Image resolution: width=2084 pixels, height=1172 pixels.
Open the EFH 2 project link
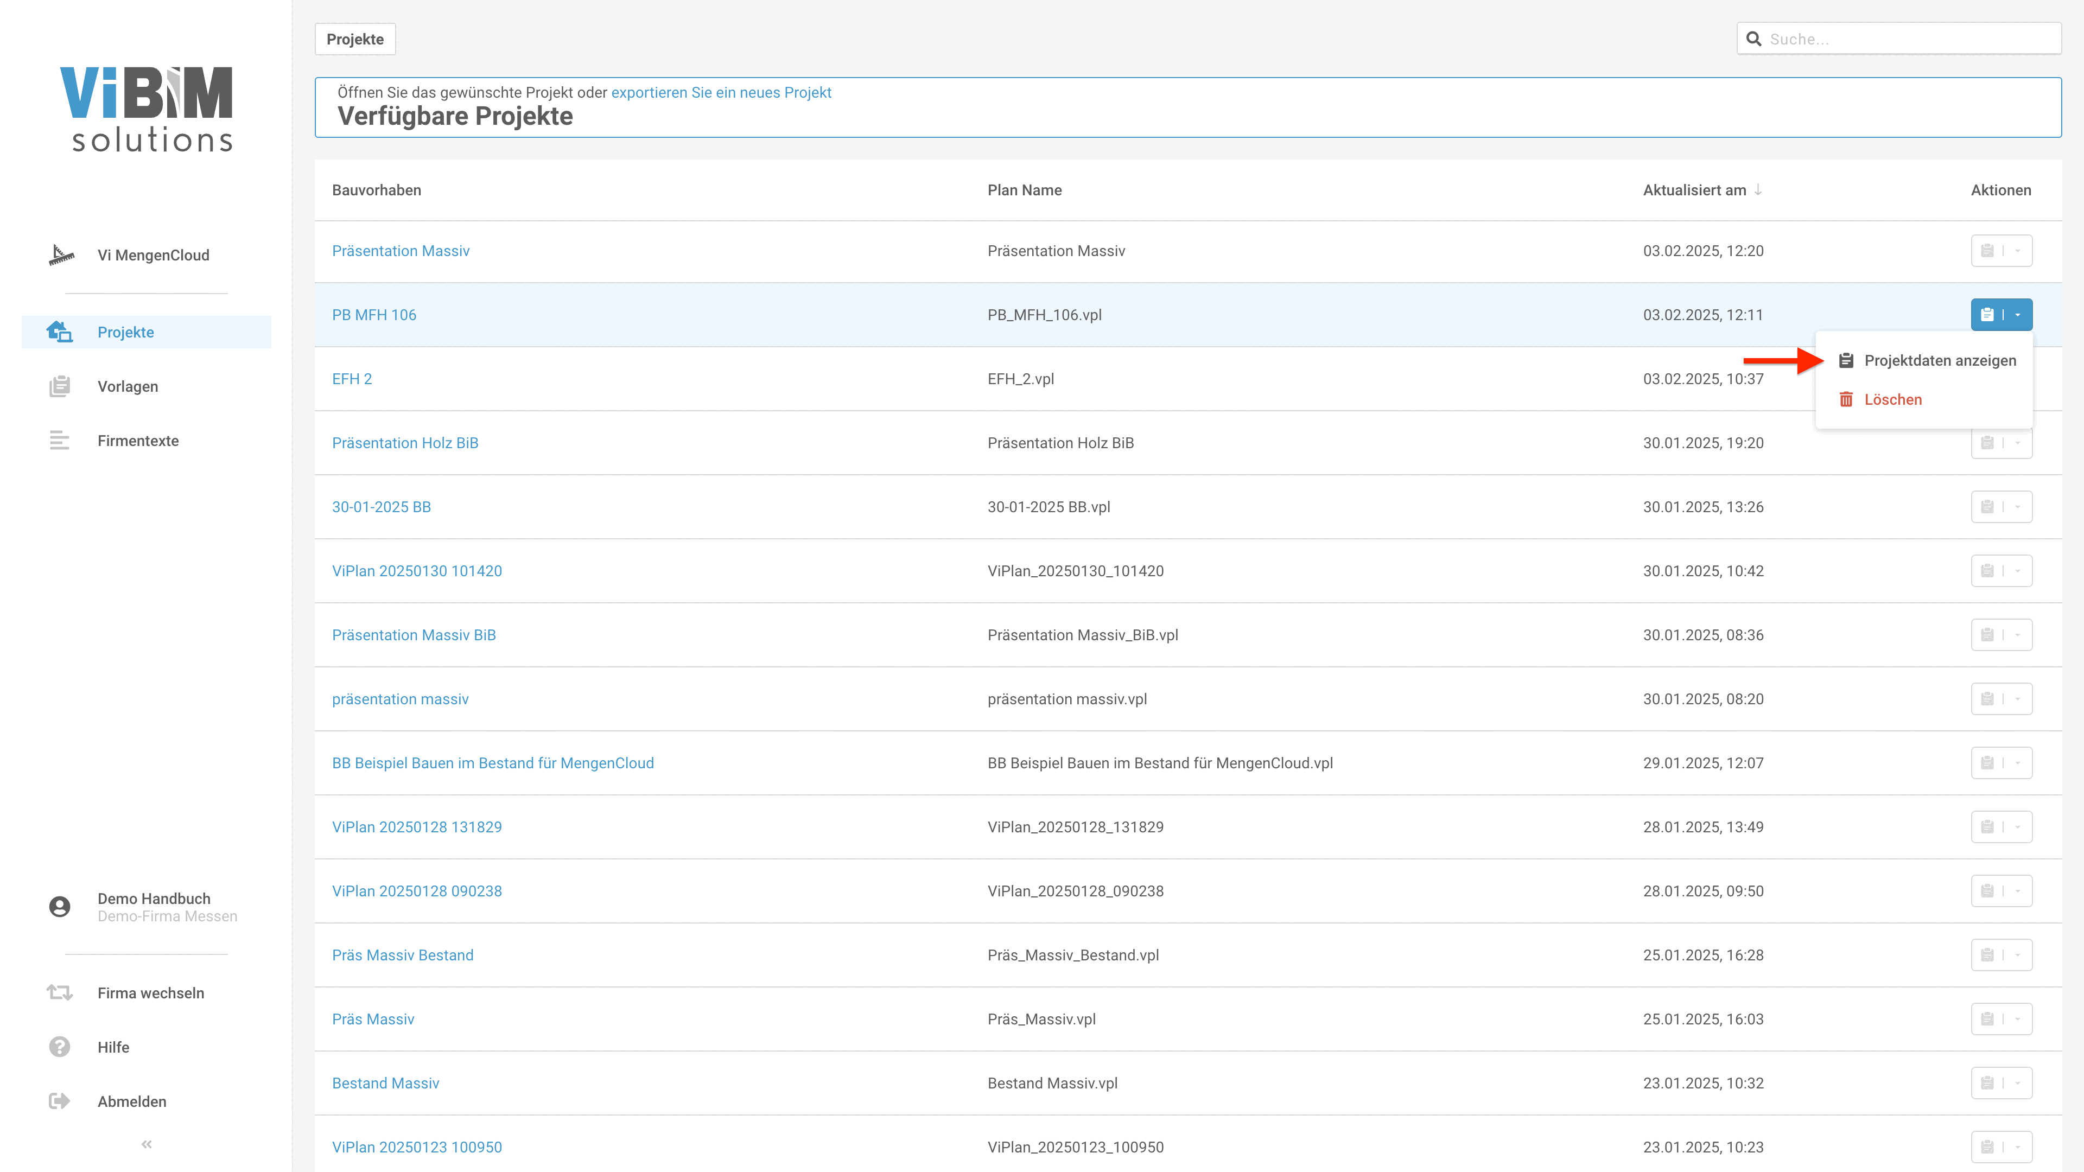coord(352,379)
